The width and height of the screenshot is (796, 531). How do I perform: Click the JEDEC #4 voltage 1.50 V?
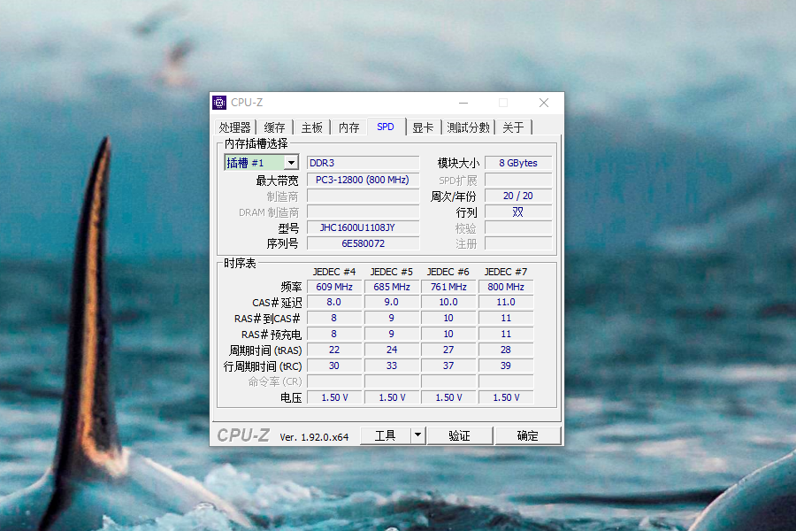click(334, 397)
